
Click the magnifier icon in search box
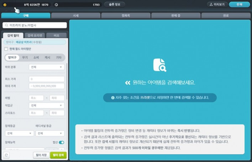[x=6, y=25]
